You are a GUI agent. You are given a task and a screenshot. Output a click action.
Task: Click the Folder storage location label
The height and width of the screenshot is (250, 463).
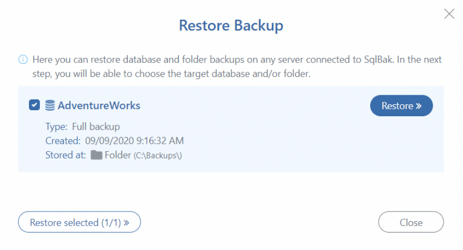point(118,155)
